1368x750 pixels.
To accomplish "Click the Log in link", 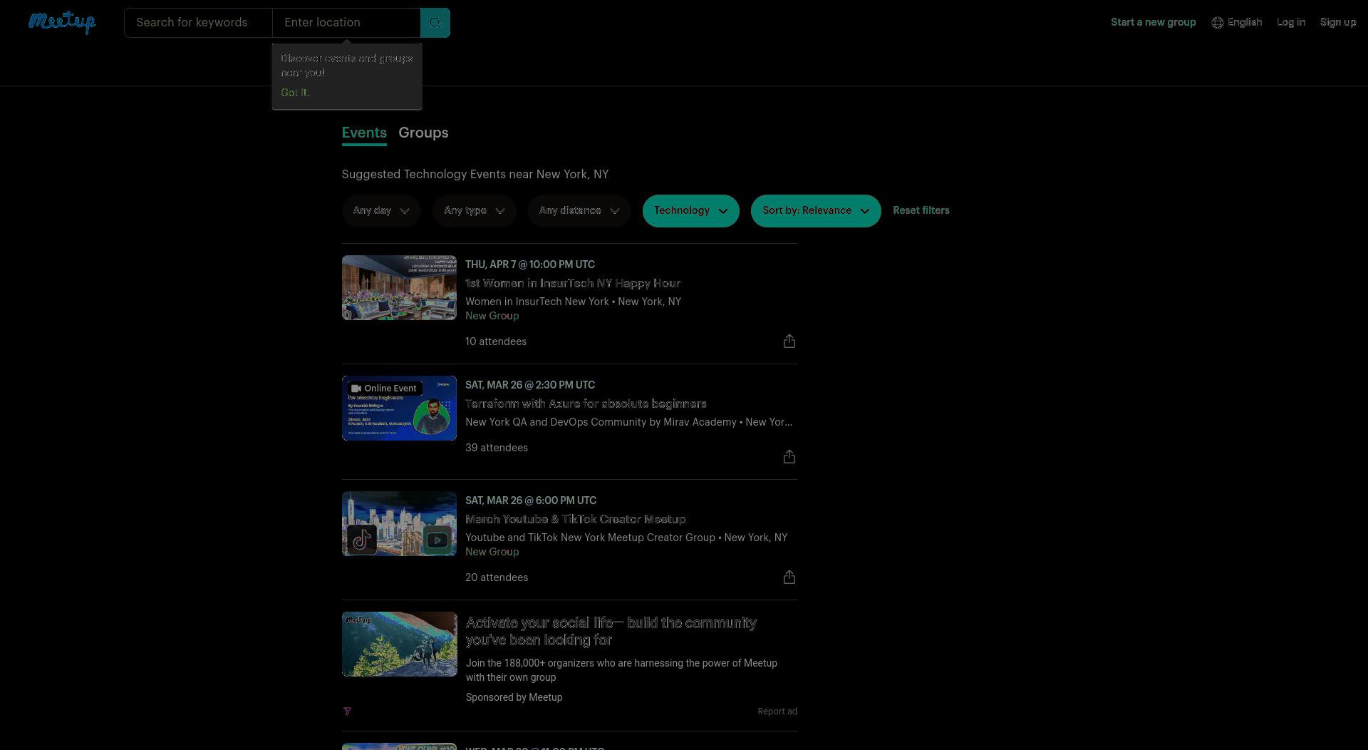I will pyautogui.click(x=1290, y=23).
